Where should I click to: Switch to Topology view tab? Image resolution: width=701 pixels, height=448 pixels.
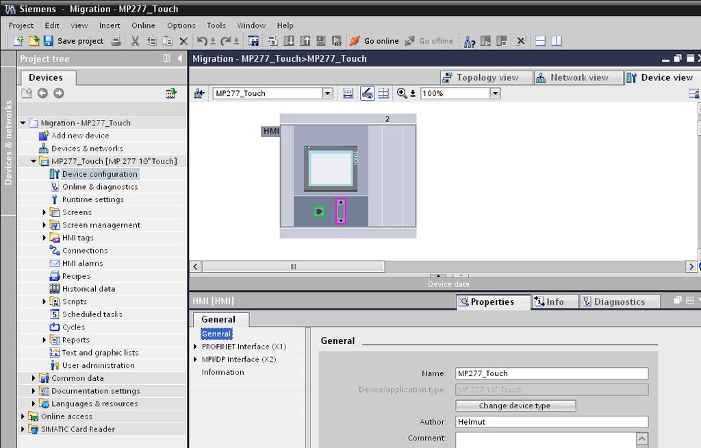(487, 77)
